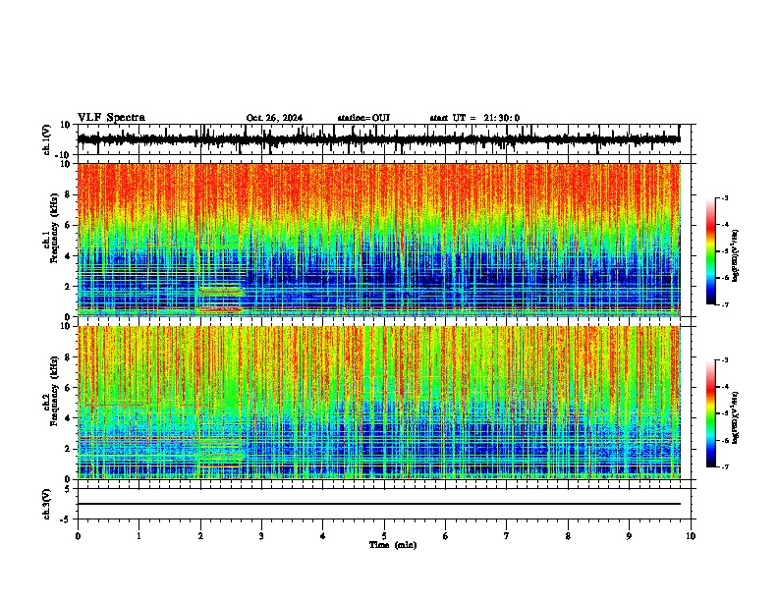
Task: Click the "-7" label on ch.1 color bar
Action: tap(725, 304)
